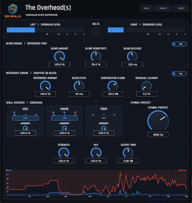
Task: Click the Strength knob
Action: (64, 153)
